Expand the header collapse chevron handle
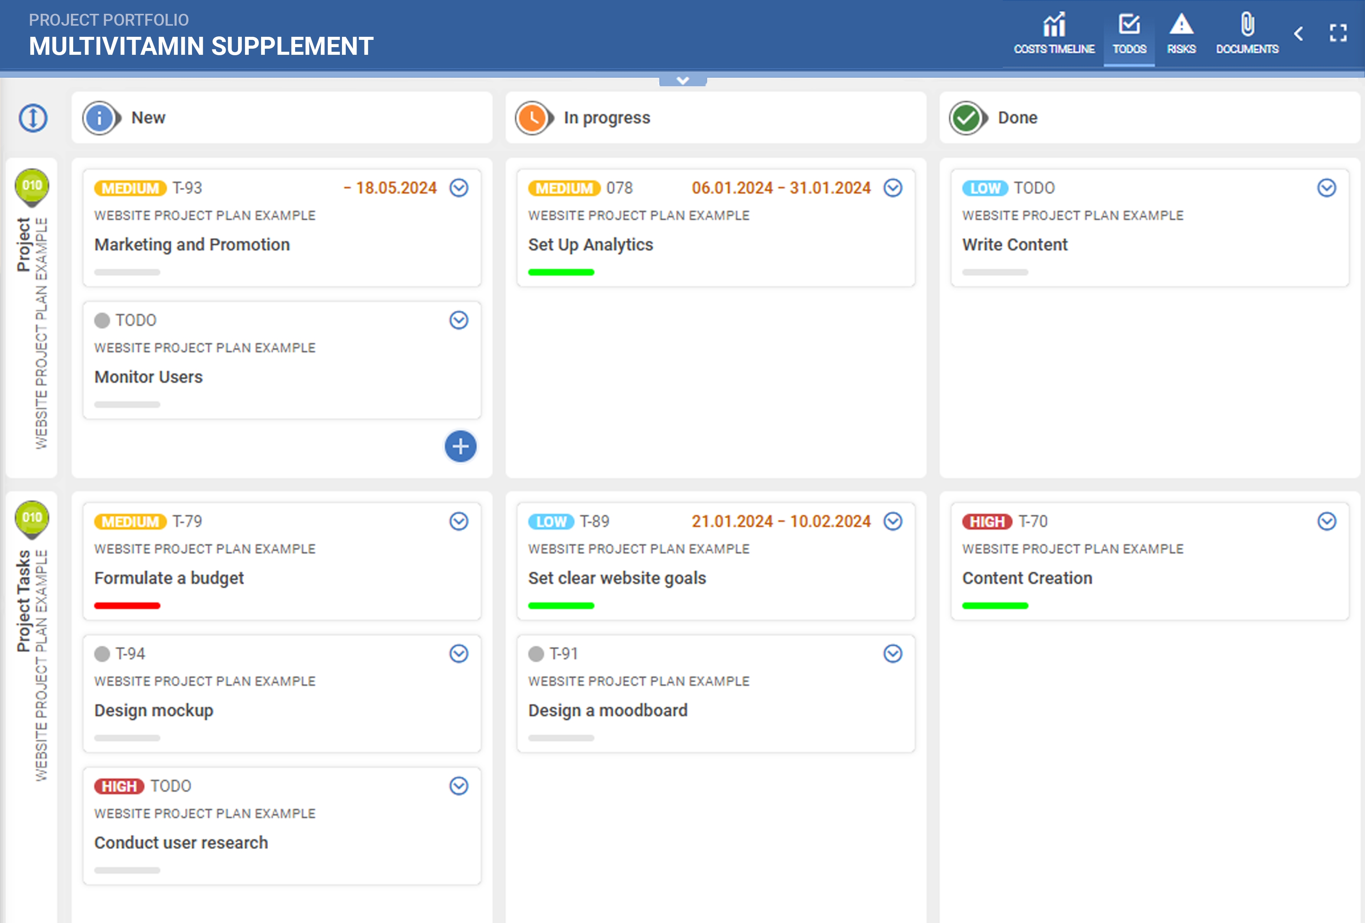This screenshot has height=923, width=1365. click(x=682, y=80)
